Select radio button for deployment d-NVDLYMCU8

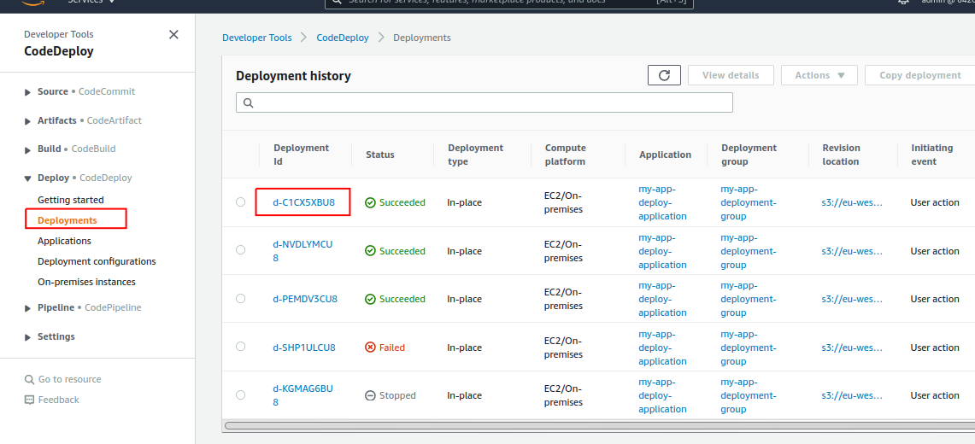click(241, 250)
